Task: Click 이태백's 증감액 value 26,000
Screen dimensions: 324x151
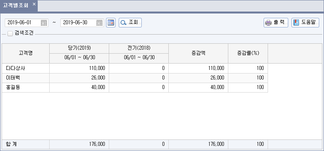Action: pyautogui.click(x=217, y=78)
